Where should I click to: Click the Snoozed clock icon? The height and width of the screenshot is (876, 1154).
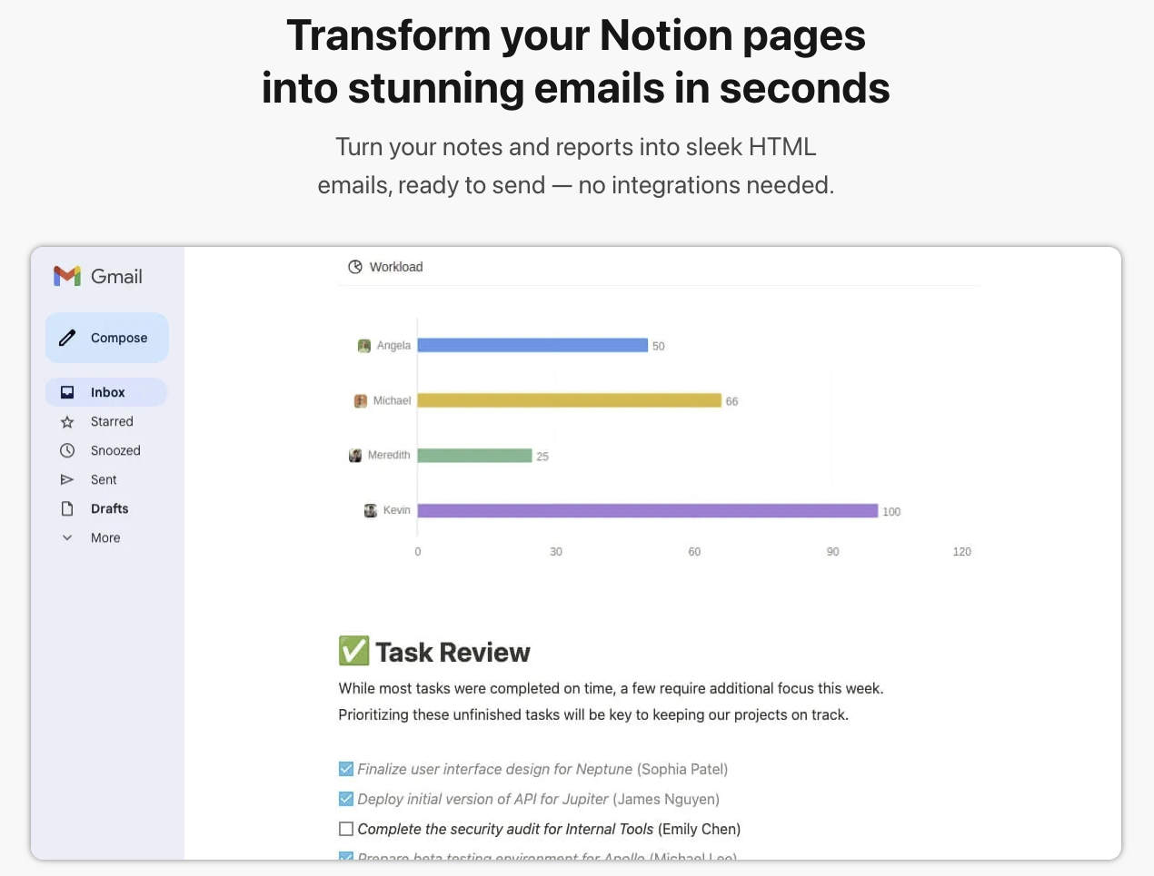point(67,450)
